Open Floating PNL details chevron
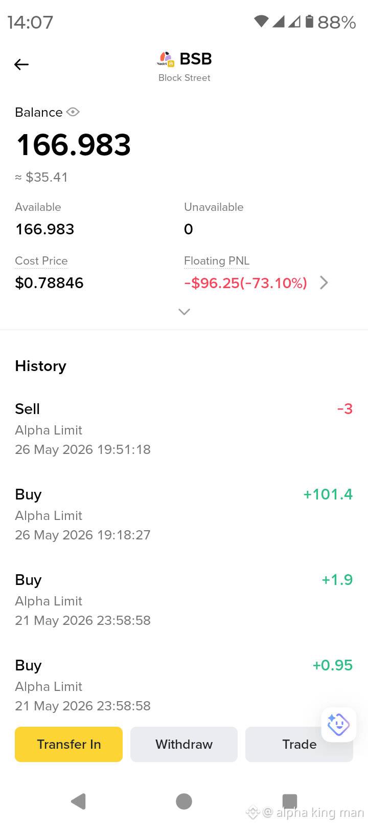Image resolution: width=368 pixels, height=825 pixels. pos(324,283)
